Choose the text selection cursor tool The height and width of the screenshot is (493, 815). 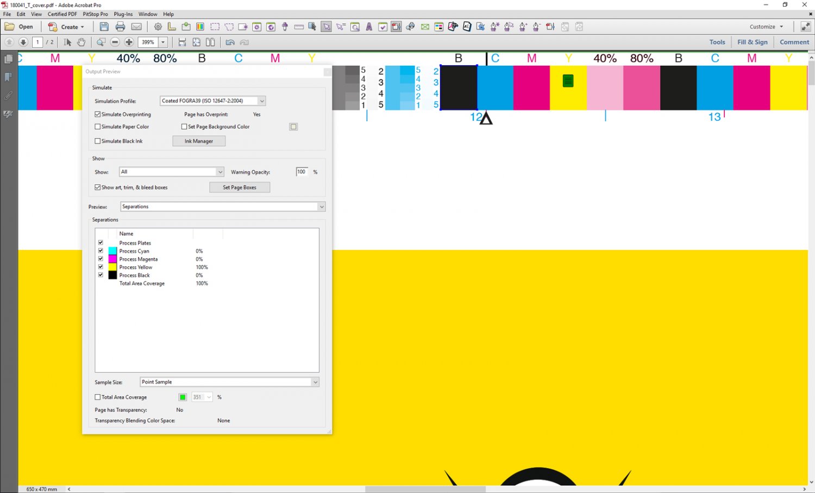coord(67,42)
